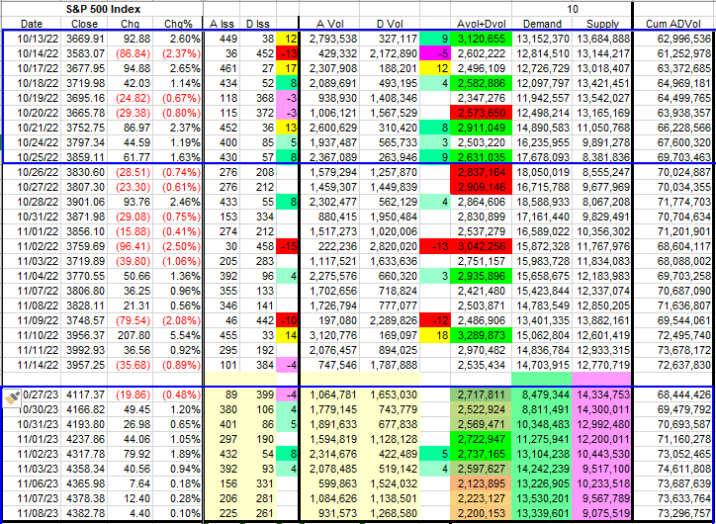The width and height of the screenshot is (716, 524).
Task: Click D Iss value "368"
Action: coord(259,98)
